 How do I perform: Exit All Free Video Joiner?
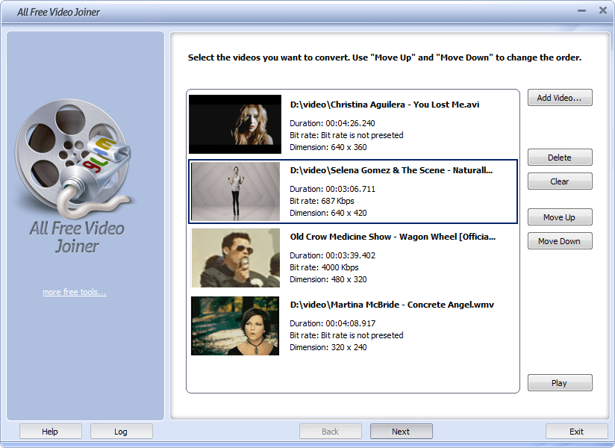pos(575,431)
